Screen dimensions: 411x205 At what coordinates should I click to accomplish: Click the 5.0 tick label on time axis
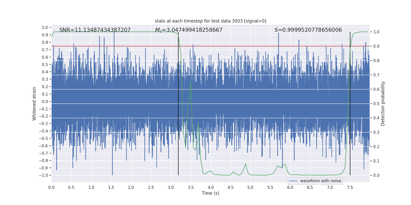coord(250,187)
